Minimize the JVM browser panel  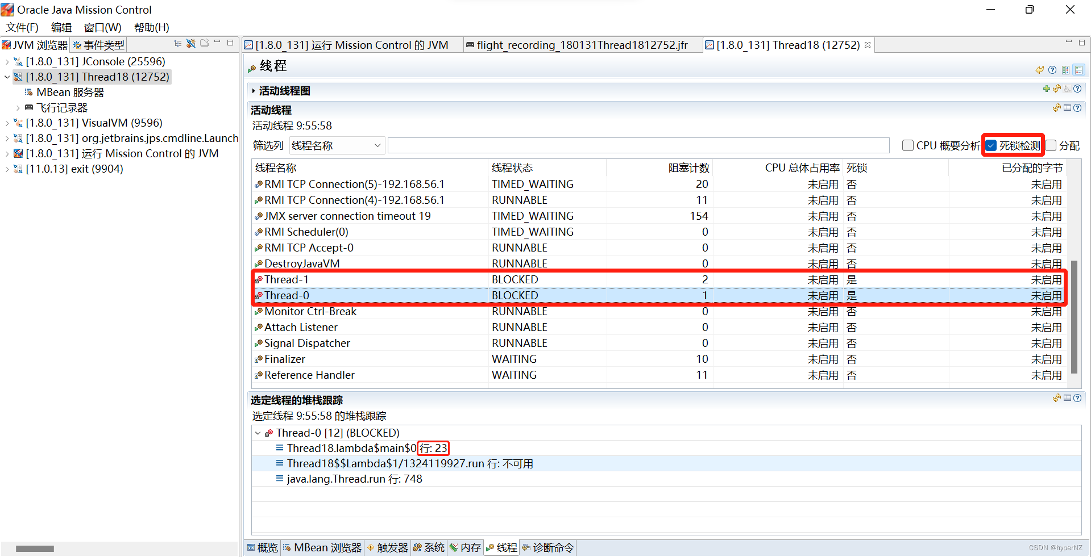[x=217, y=42]
